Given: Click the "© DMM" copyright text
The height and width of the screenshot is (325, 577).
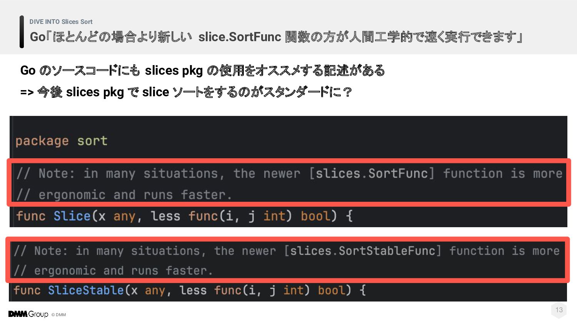Looking at the screenshot, I should click(x=59, y=315).
